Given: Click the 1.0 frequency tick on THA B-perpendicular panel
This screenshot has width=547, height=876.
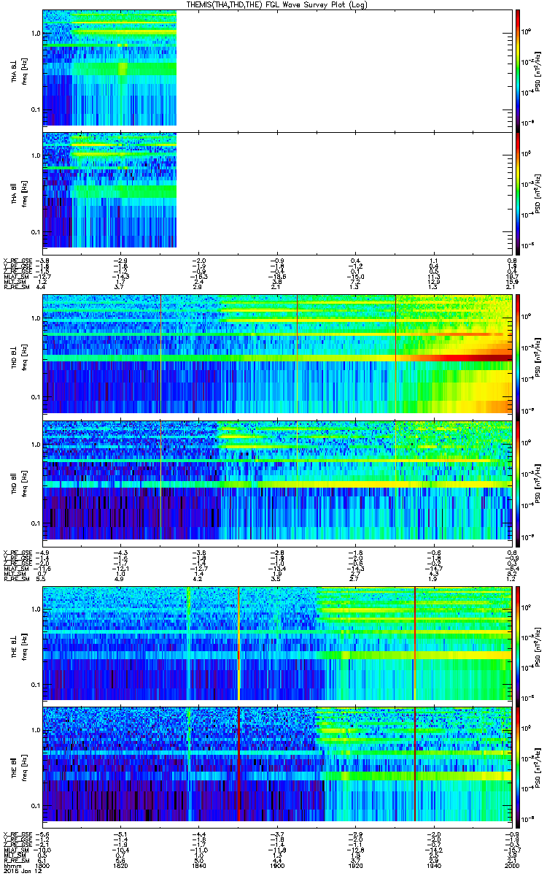Looking at the screenshot, I should [35, 34].
